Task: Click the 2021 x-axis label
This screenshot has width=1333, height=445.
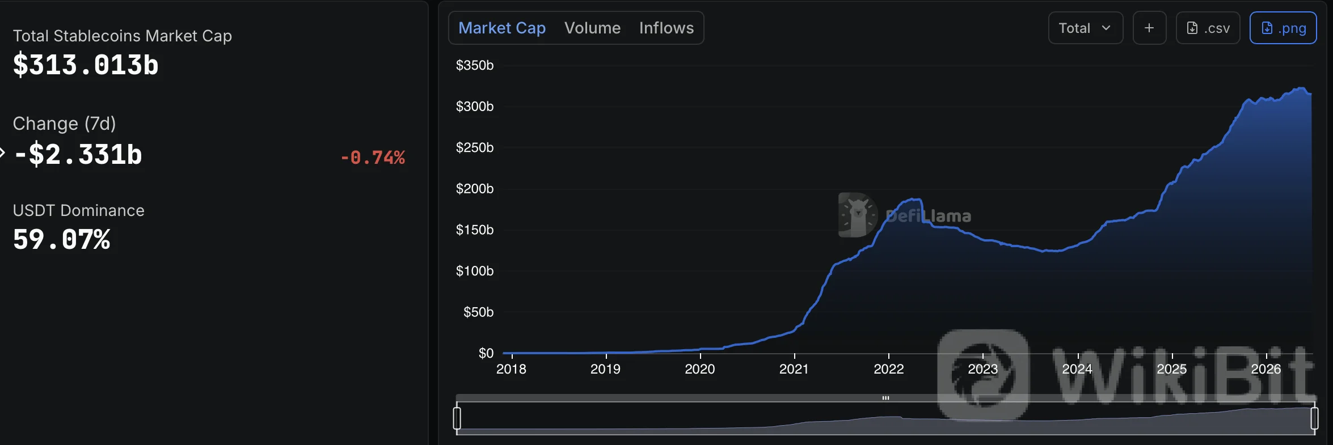Action: coord(794,369)
